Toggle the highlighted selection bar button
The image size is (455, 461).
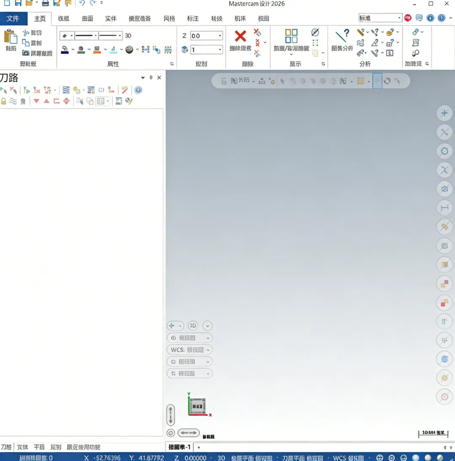coord(377,81)
